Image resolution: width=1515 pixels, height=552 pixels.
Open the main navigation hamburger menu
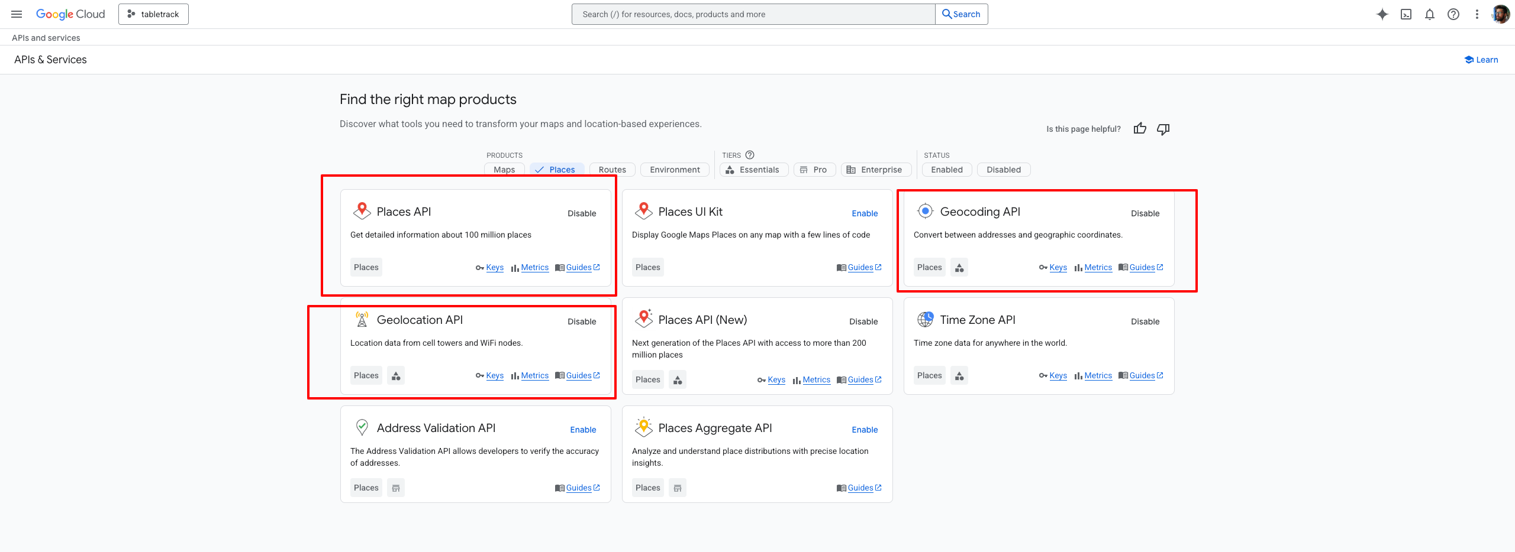tap(17, 14)
